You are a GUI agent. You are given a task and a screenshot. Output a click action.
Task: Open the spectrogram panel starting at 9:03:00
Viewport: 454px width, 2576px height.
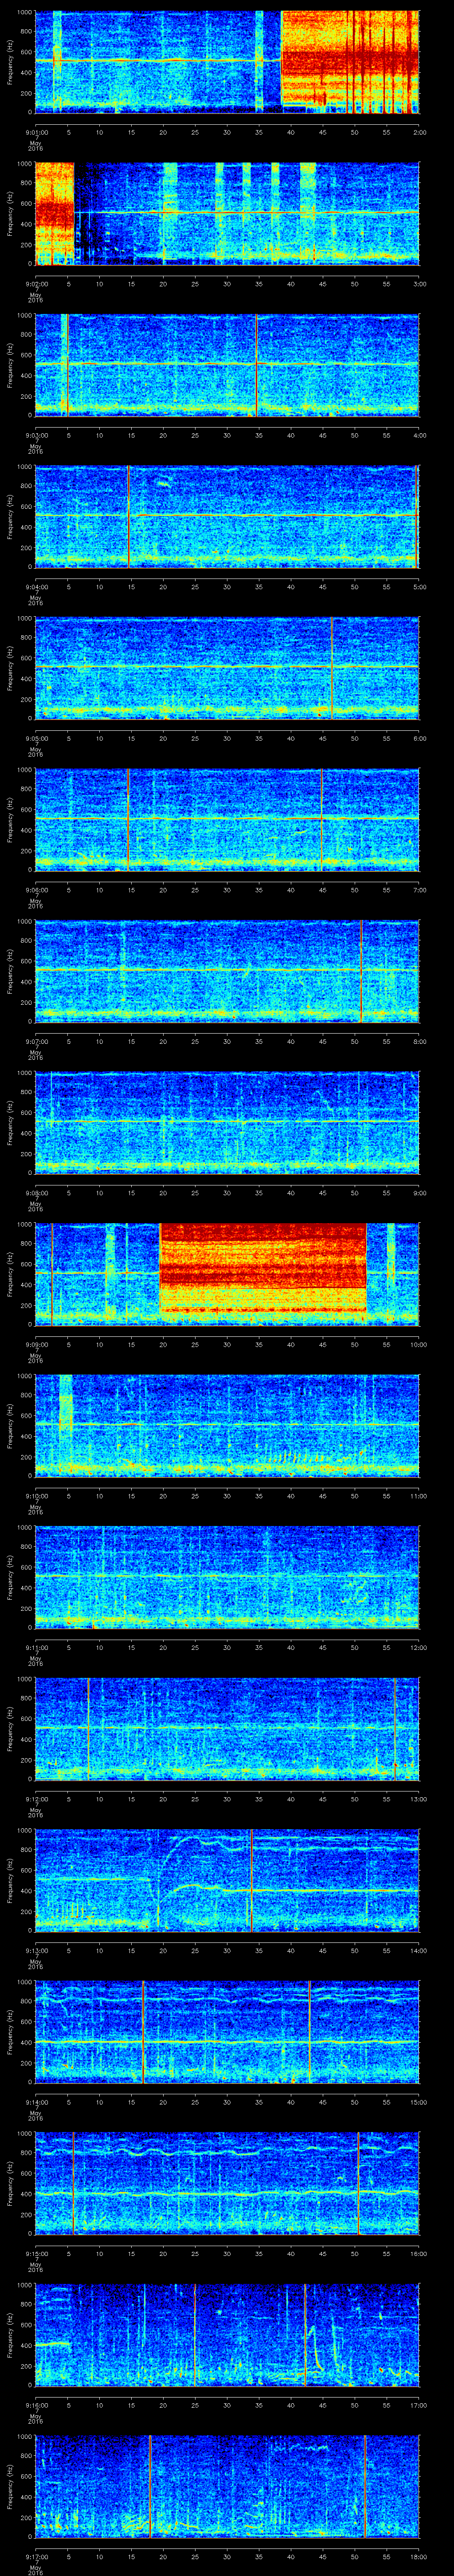(x=227, y=365)
